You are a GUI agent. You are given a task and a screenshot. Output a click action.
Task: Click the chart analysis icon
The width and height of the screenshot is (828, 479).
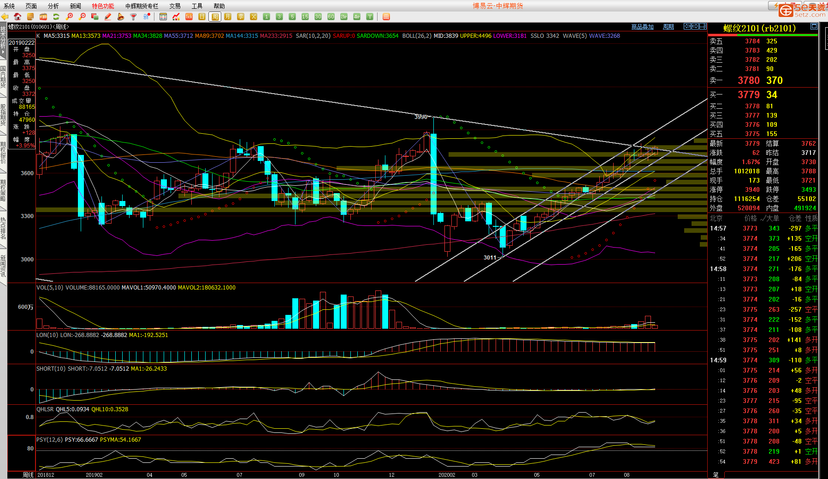pos(176,17)
